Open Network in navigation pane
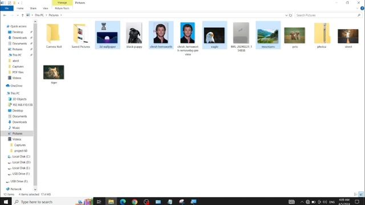This screenshot has width=365, height=205. [x=14, y=189]
